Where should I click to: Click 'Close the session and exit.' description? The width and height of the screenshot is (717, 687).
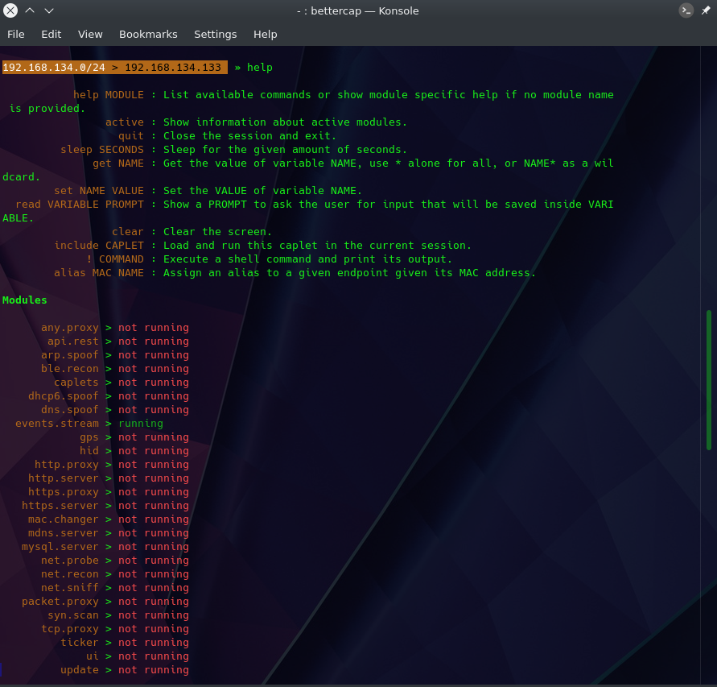(x=249, y=136)
